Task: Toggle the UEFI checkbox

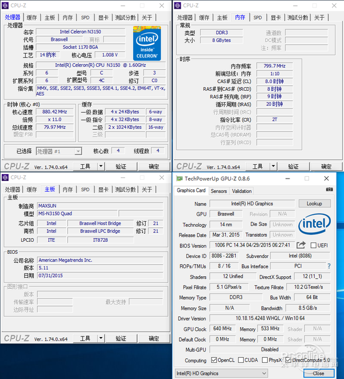Action: 312,246
